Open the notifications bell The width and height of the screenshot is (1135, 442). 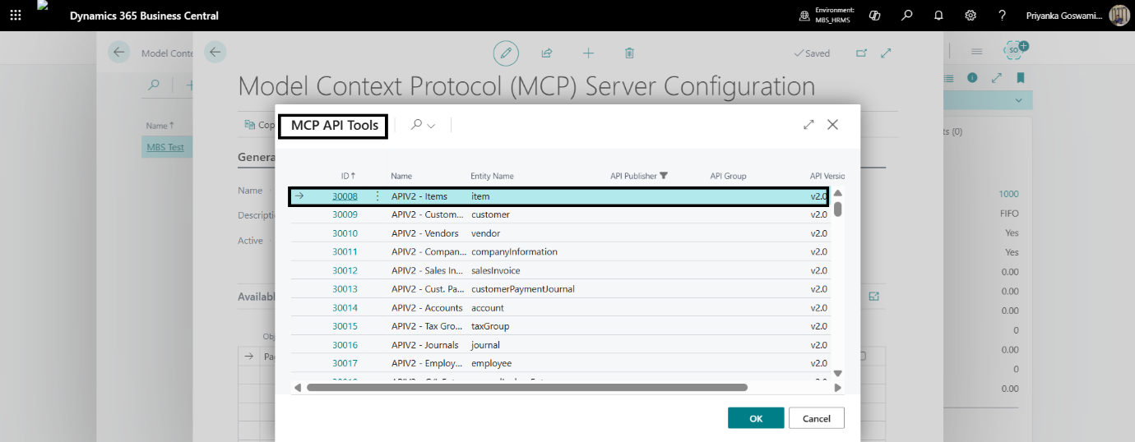pos(938,16)
